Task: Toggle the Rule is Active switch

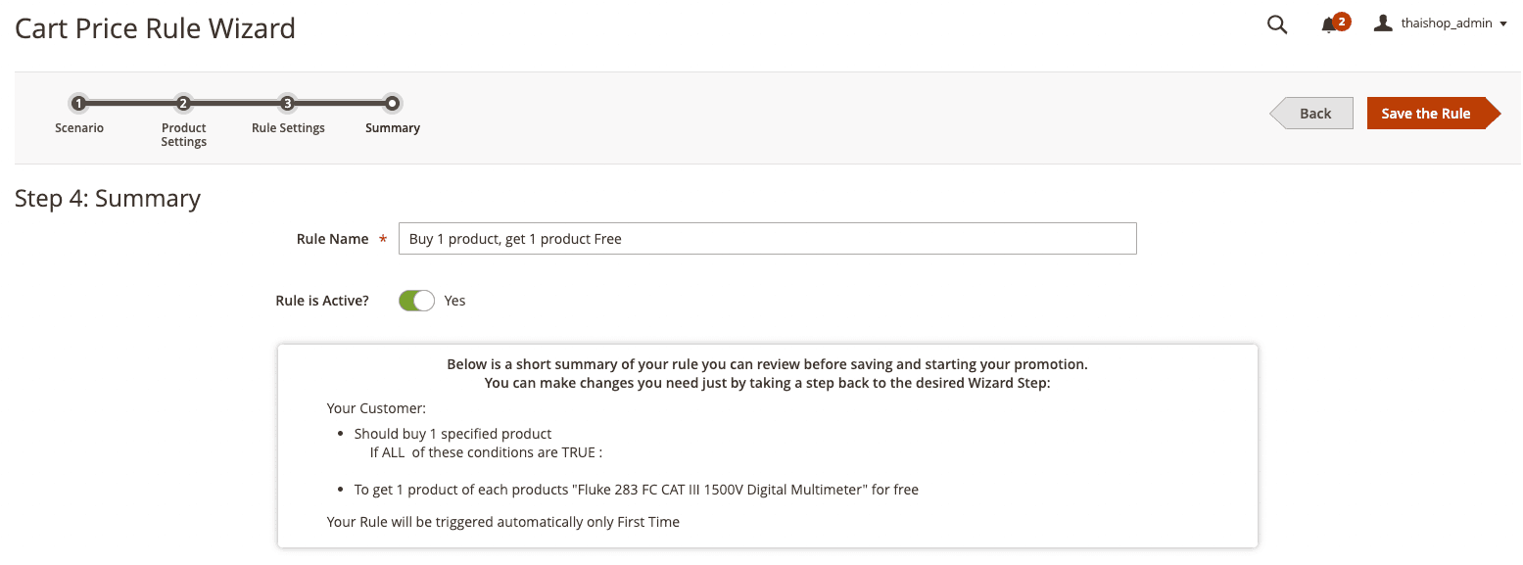Action: [416, 301]
